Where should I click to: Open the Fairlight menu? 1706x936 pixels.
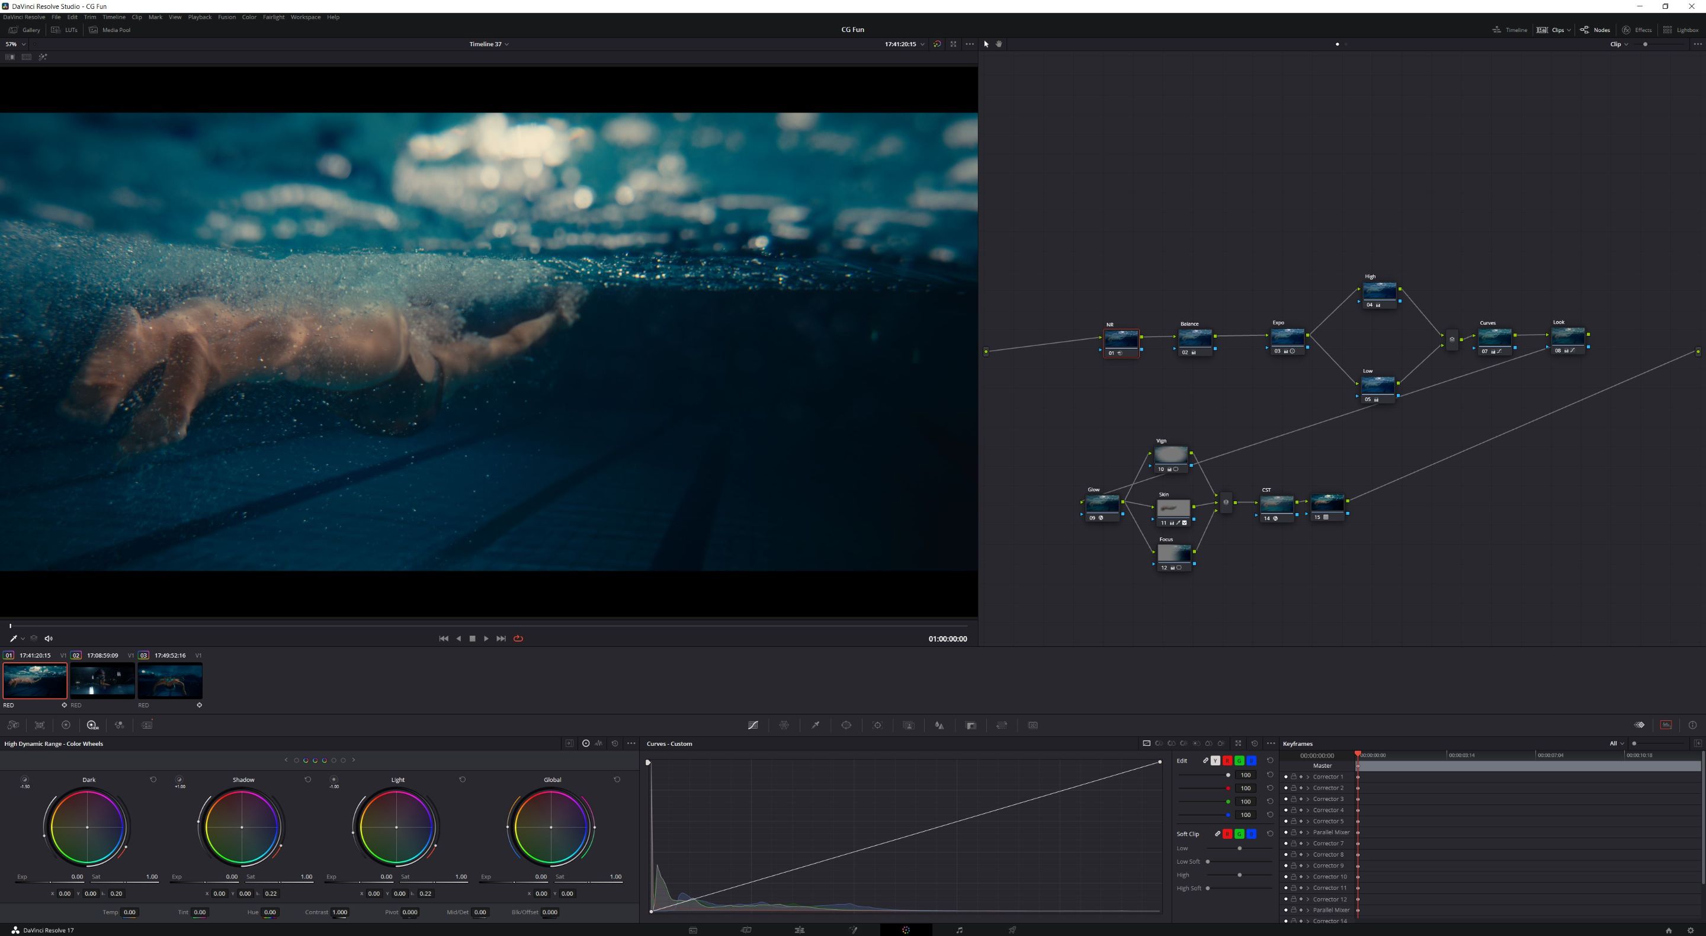[x=274, y=17]
